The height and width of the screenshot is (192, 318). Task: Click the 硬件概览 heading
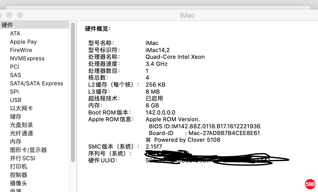click(x=98, y=29)
